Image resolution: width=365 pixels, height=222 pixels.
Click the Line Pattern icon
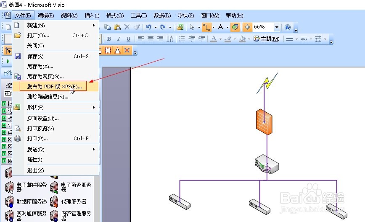(x=304, y=39)
